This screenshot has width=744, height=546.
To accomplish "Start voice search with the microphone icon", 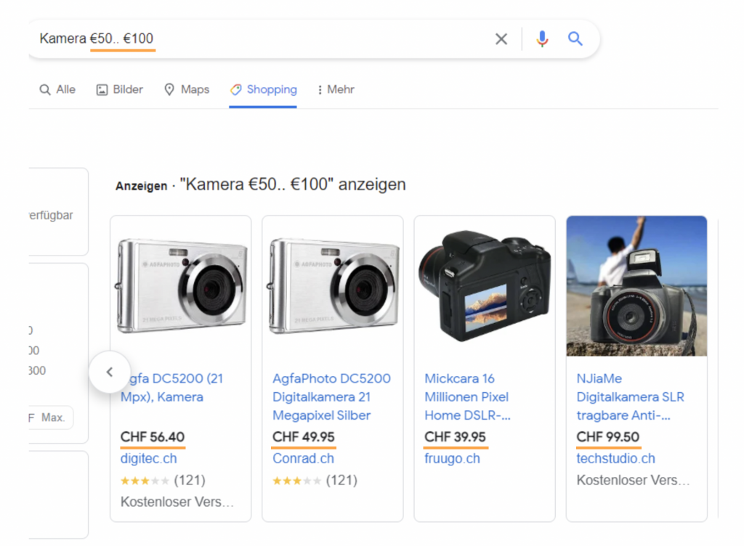I will [x=542, y=39].
